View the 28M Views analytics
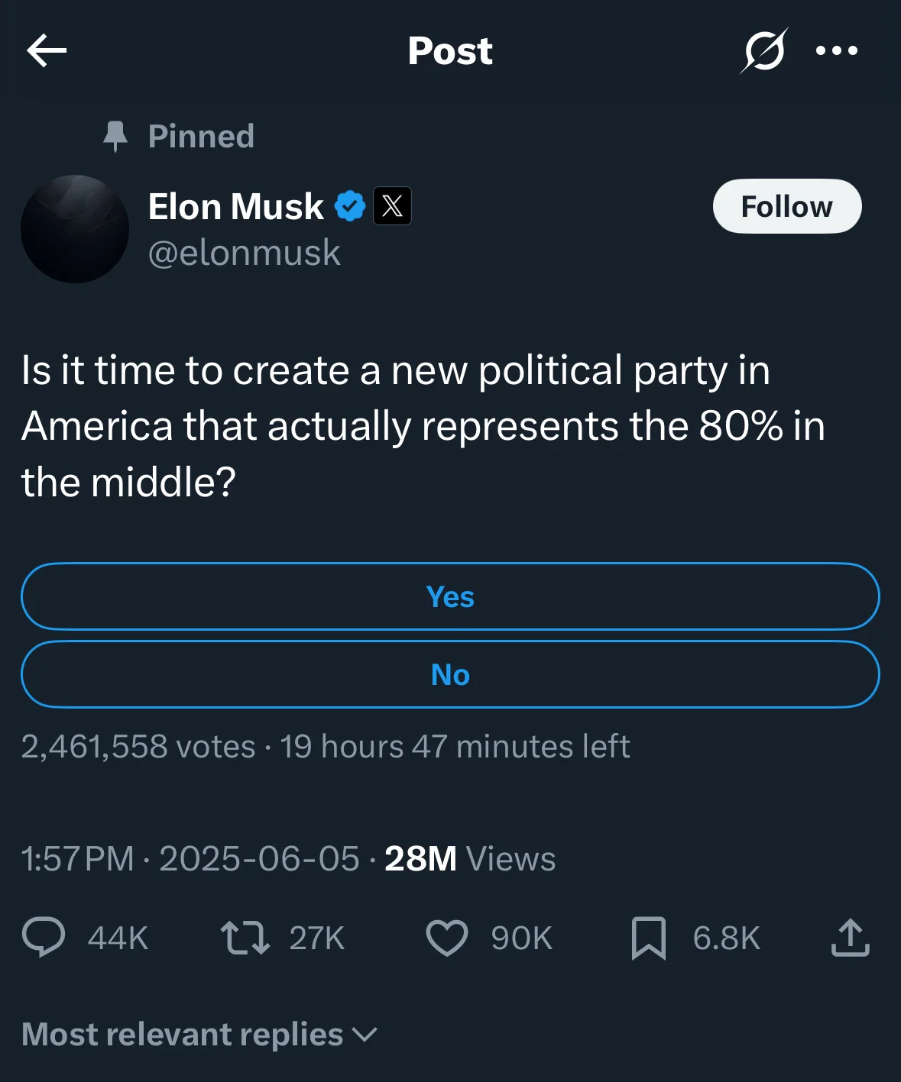This screenshot has width=901, height=1082. 469,858
